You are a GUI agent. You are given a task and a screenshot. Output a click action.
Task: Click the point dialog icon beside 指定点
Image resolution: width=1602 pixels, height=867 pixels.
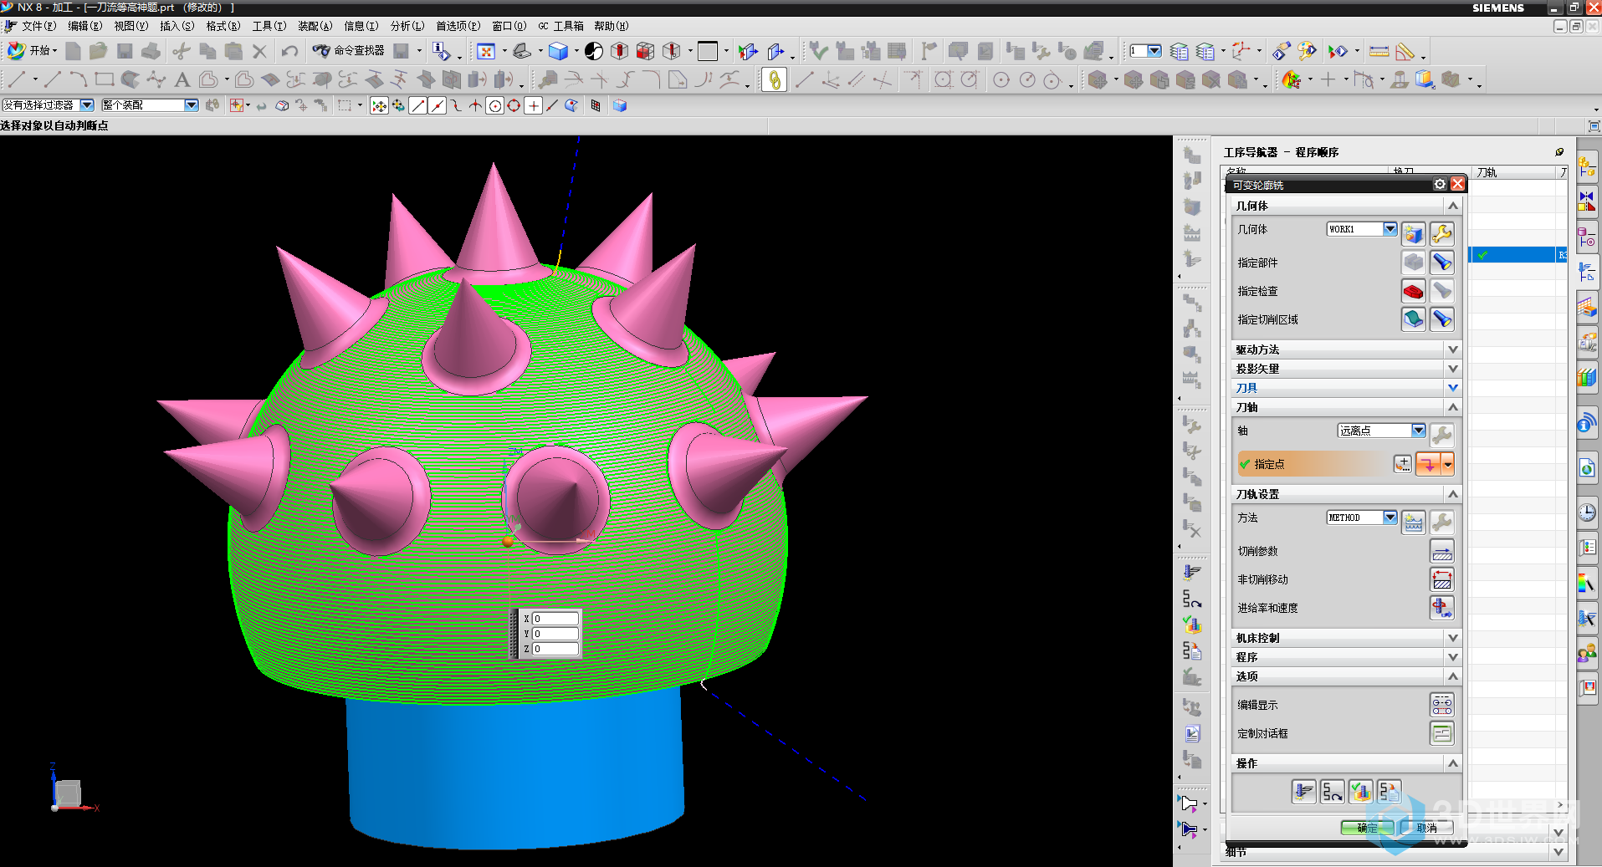click(x=1403, y=464)
